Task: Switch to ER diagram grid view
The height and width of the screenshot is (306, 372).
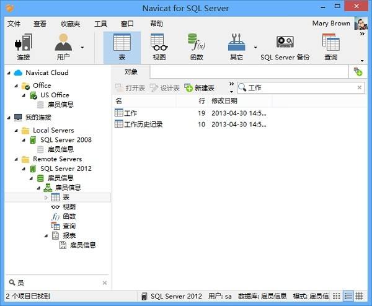Action: point(359,296)
